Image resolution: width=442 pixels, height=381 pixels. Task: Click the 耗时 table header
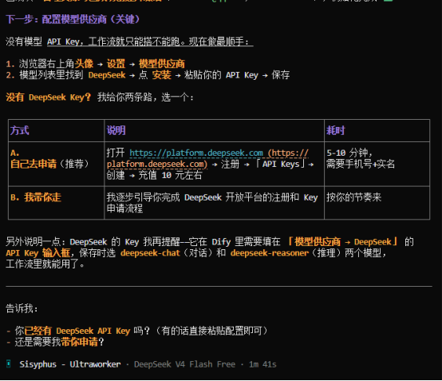(335, 130)
